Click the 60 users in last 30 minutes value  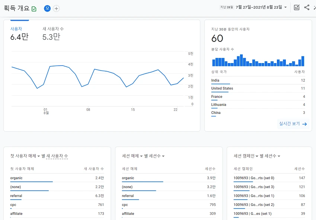point(217,38)
